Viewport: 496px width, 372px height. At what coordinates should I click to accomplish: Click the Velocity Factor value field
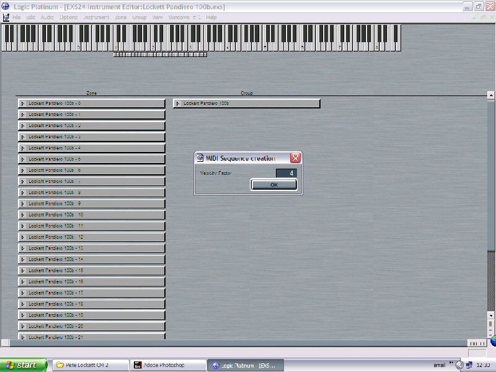[286, 173]
